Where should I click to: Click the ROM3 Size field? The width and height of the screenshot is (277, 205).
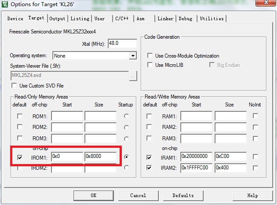101,139
